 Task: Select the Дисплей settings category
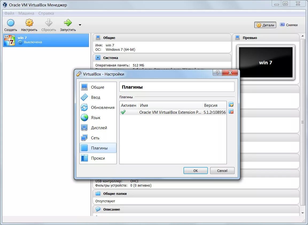tap(98, 128)
